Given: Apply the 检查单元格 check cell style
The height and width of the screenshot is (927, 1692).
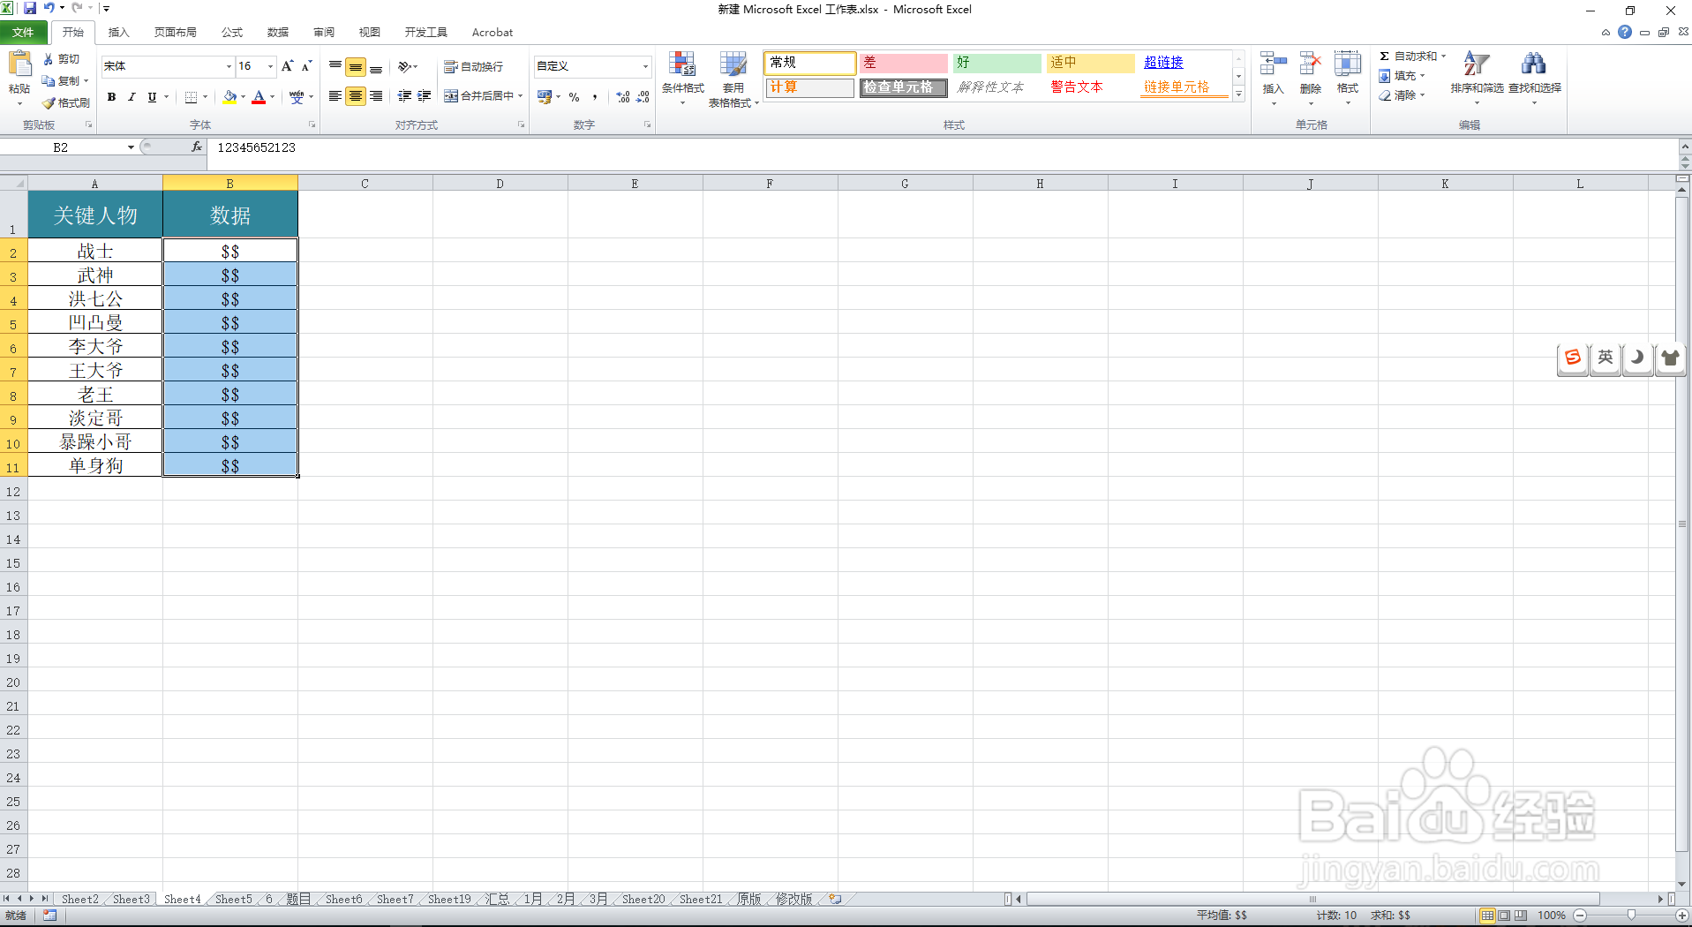Looking at the screenshot, I should coord(903,87).
